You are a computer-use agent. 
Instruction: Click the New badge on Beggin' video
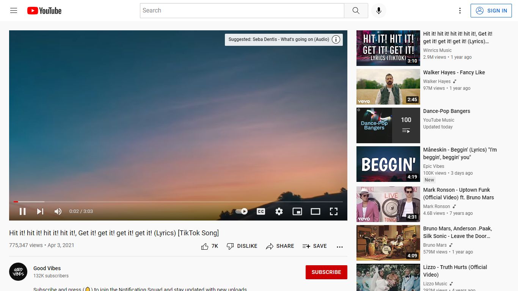coord(429,180)
